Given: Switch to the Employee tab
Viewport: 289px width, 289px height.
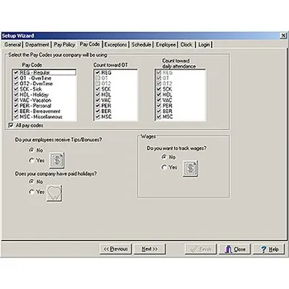Looking at the screenshot, I should (166, 45).
